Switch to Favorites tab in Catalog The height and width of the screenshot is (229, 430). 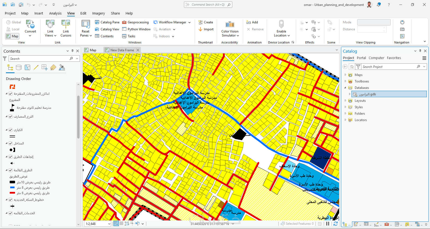pos(394,58)
